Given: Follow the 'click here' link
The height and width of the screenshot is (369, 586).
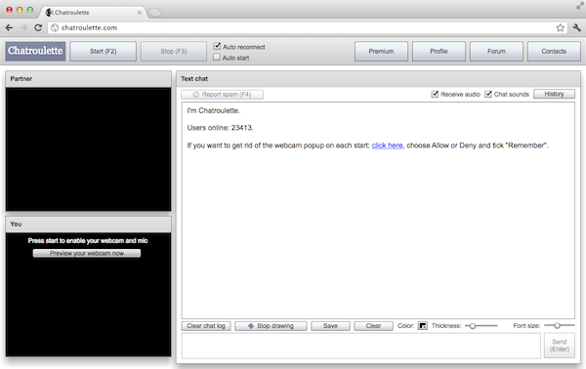Looking at the screenshot, I should [387, 145].
